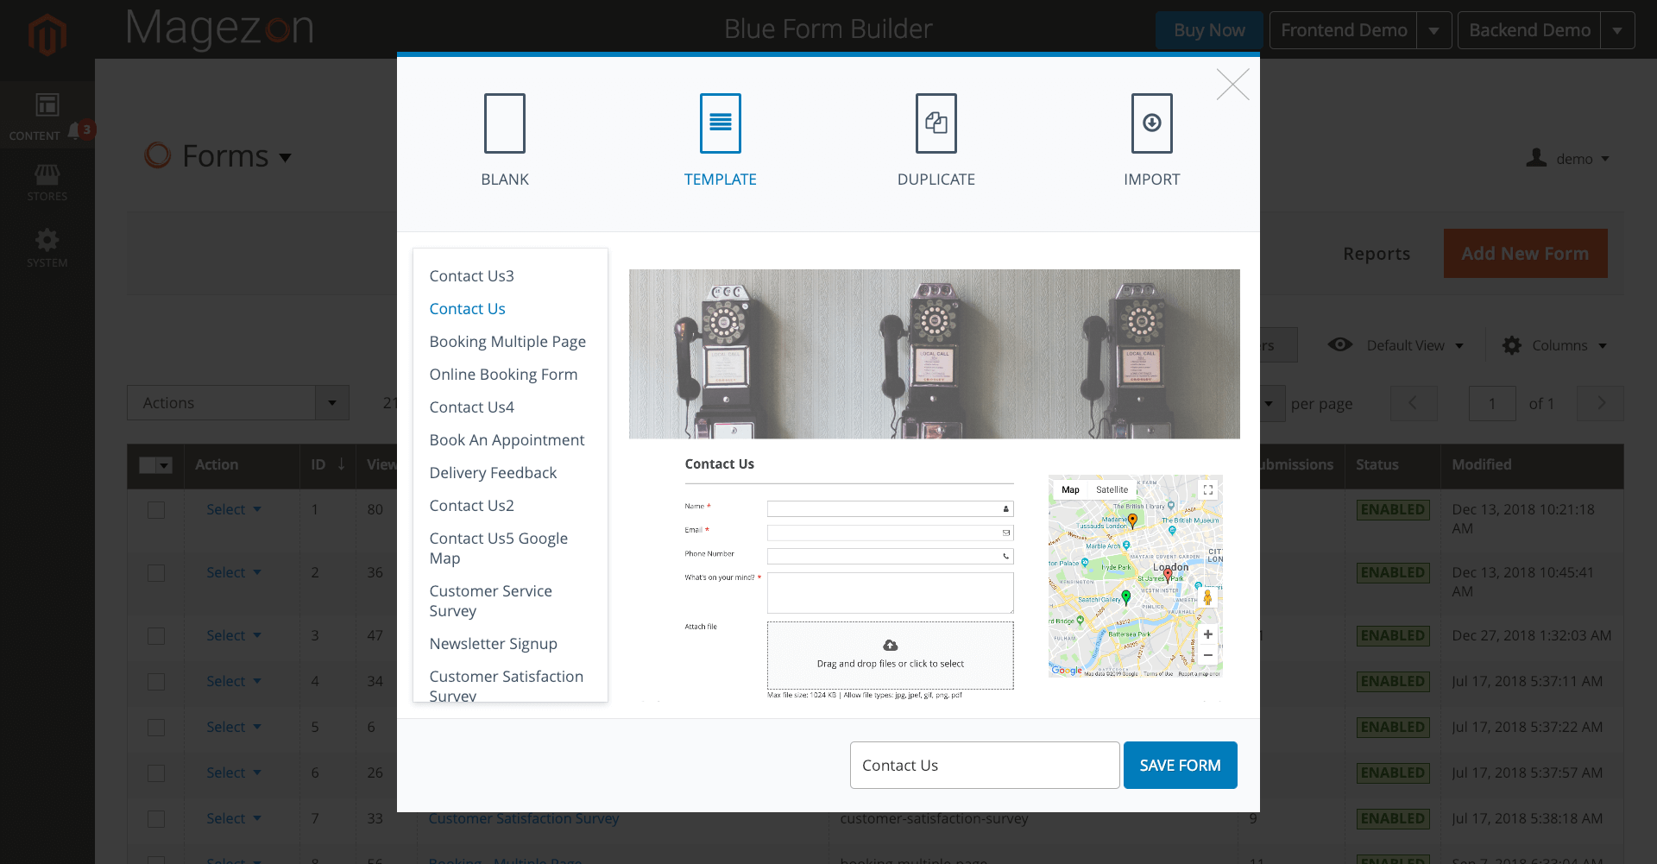Image resolution: width=1657 pixels, height=864 pixels.
Task: Close the new form dialog
Action: click(x=1233, y=85)
